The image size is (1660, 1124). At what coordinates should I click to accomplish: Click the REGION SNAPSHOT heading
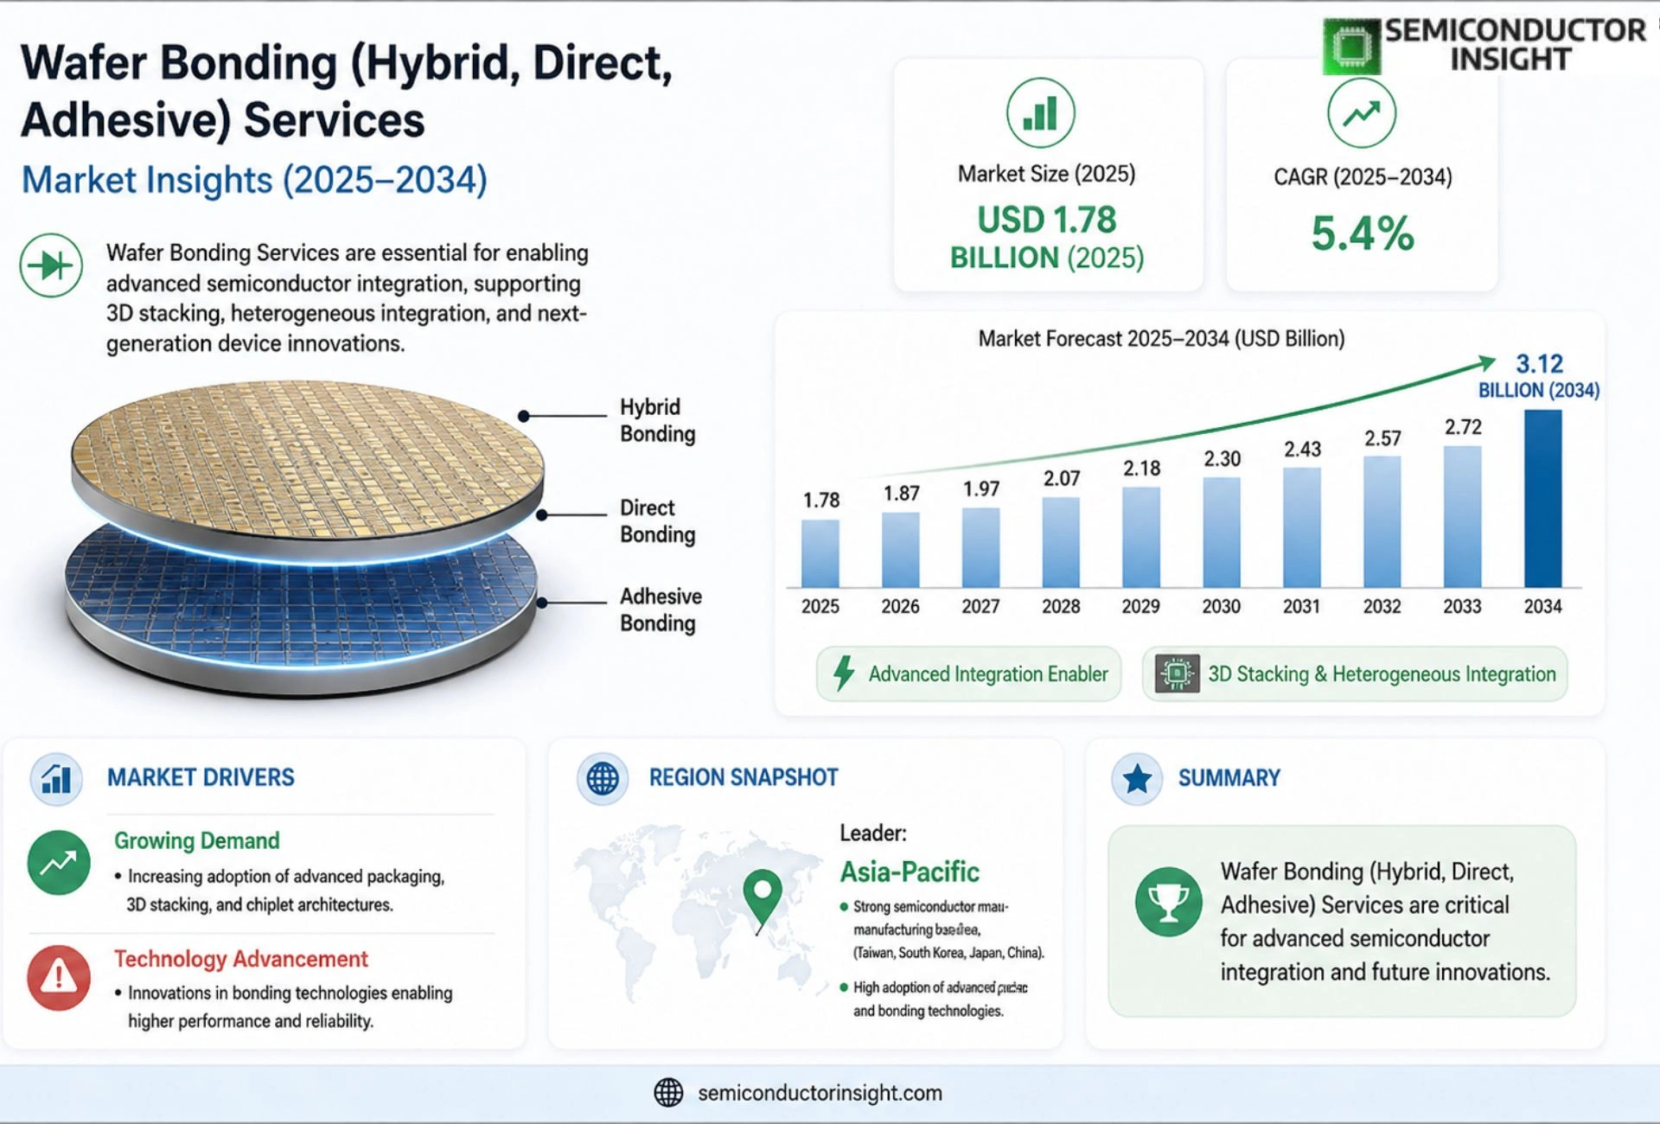pyautogui.click(x=744, y=777)
